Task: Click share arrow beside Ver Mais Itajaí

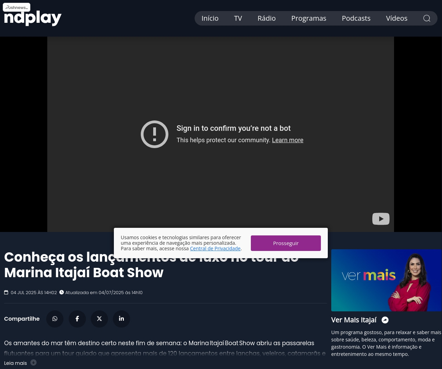Action: [385, 320]
